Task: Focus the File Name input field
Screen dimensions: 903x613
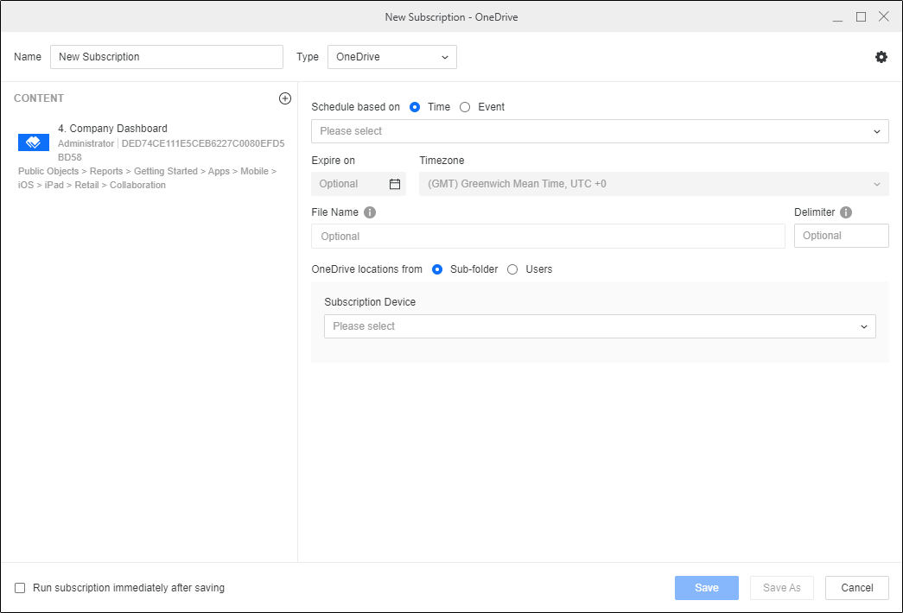Action: [x=547, y=236]
